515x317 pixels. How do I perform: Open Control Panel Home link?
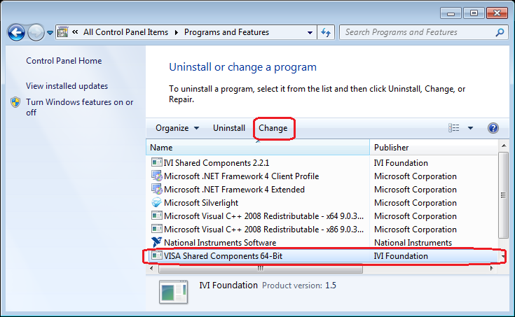[x=64, y=61]
